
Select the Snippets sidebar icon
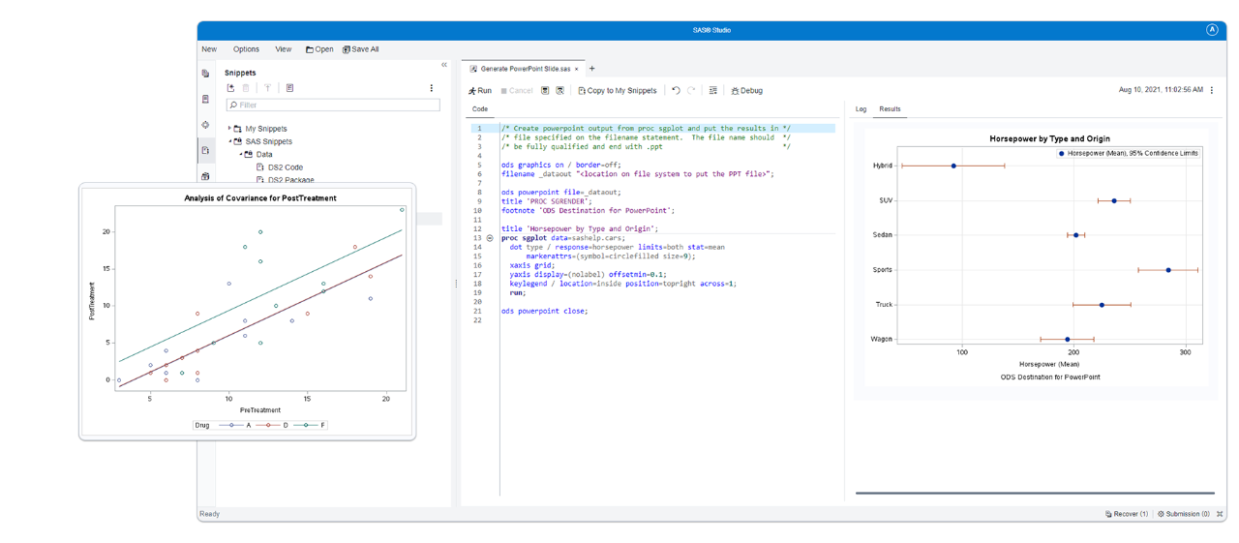point(205,151)
